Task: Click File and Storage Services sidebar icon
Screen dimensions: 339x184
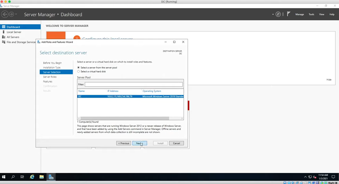Action: (x=3, y=42)
